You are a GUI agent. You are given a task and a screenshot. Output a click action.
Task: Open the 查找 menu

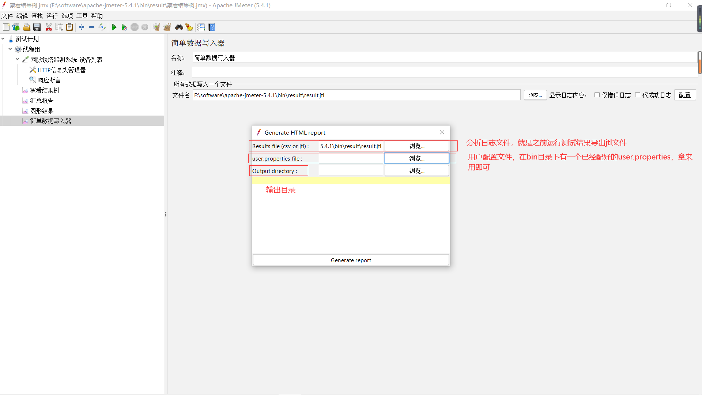(x=37, y=16)
